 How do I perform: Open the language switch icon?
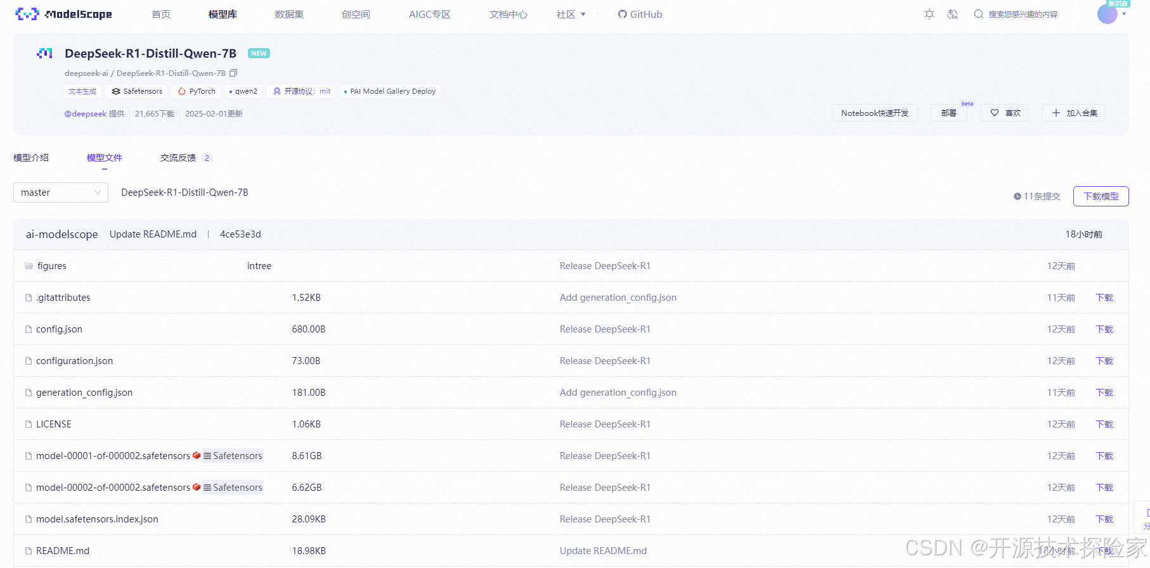coord(952,14)
